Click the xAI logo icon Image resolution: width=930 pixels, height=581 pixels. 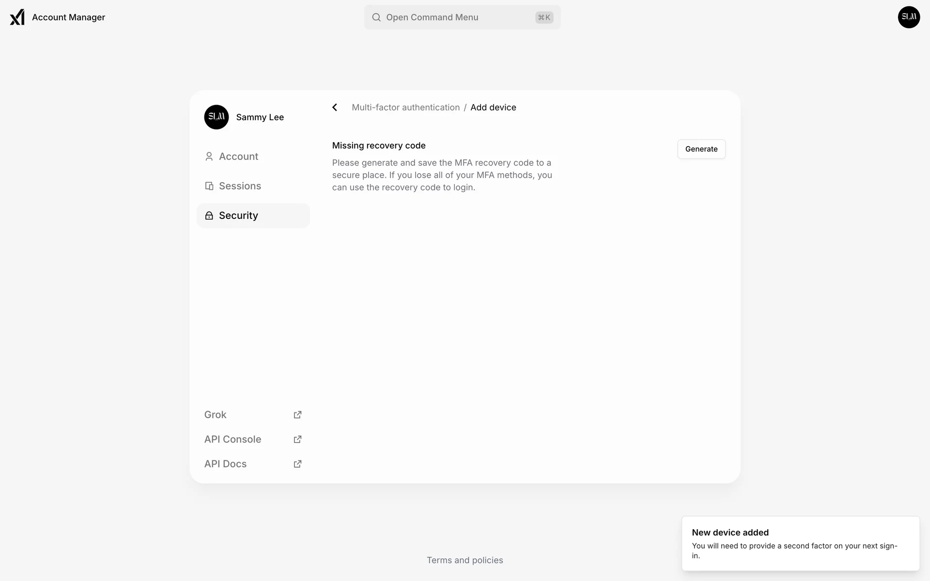[17, 17]
